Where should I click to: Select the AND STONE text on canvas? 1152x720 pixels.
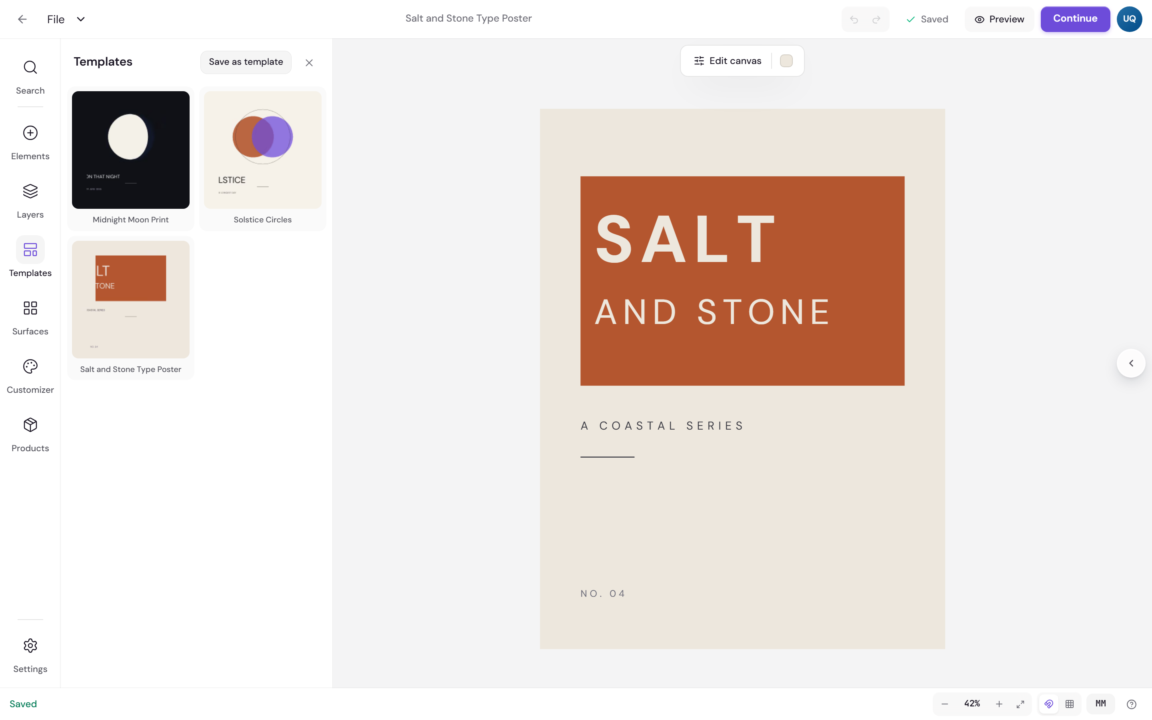[712, 312]
